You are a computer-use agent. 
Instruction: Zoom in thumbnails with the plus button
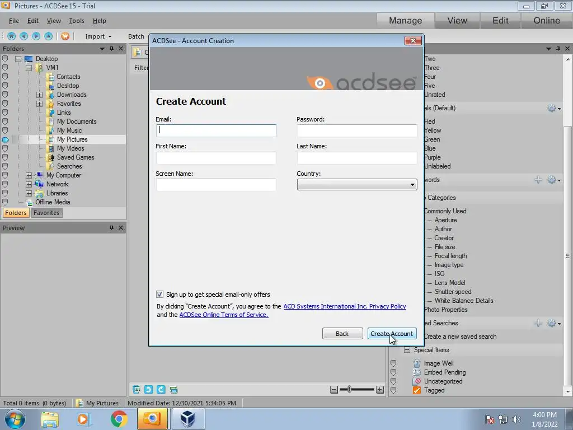pyautogui.click(x=380, y=390)
